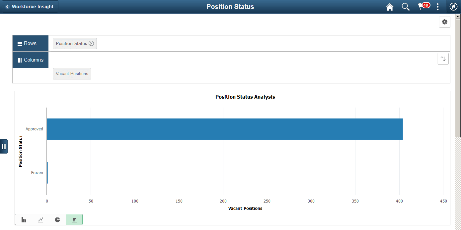Viewport: 461px width, 230px height.
Task: Open the chart options gear
Action: tap(445, 22)
